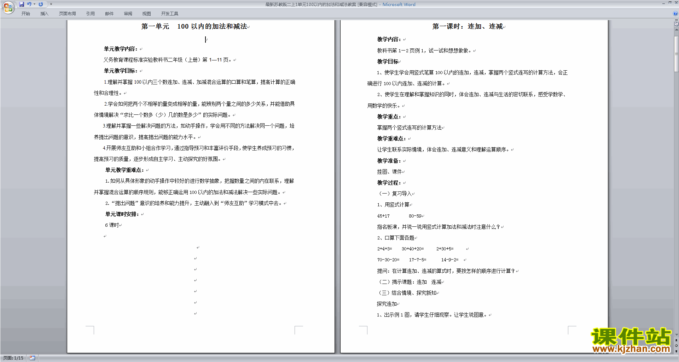This screenshot has width=679, height=362.
Task: Click the title 第一课时：连加、连减
Action: (x=468, y=26)
